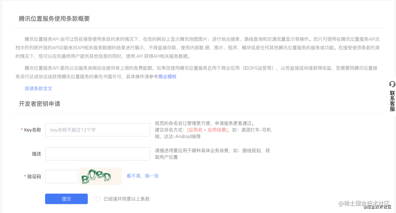Select the key name placeholder field
Image resolution: width=396 pixels, height=213 pixels.
point(97,130)
